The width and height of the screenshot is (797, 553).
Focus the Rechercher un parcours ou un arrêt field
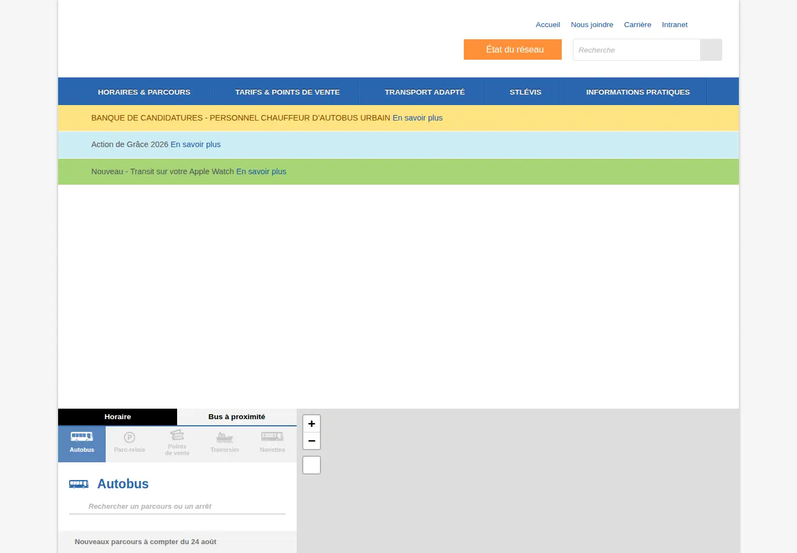pyautogui.click(x=177, y=507)
